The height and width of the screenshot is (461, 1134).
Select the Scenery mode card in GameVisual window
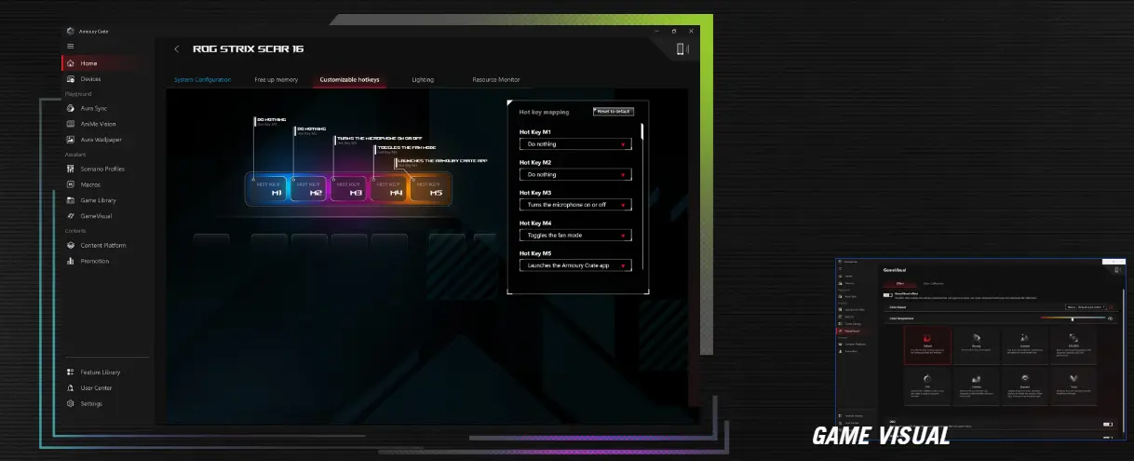[1024, 346]
